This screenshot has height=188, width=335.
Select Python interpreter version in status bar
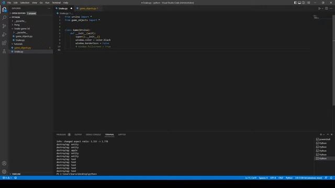(x=308, y=178)
